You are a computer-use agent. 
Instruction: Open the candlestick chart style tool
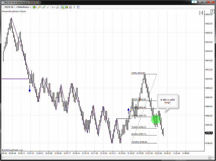point(34,7)
